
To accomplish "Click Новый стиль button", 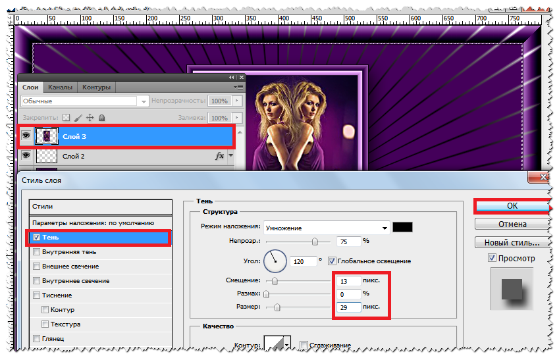I will click(x=512, y=243).
